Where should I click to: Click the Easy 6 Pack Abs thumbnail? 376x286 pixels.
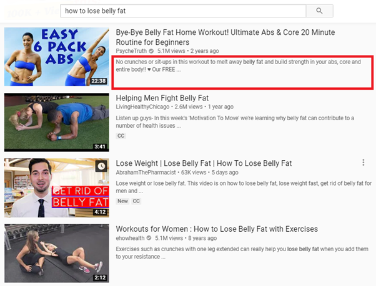57,57
